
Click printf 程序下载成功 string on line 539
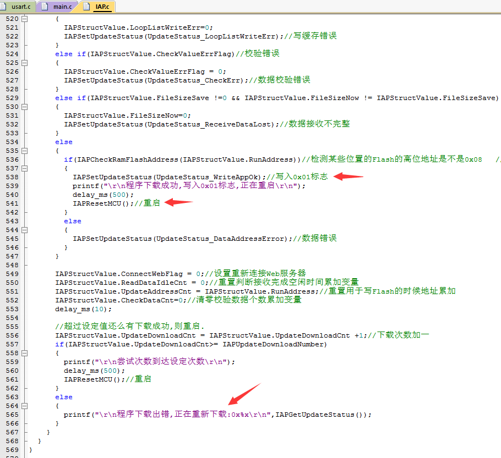click(x=200, y=186)
